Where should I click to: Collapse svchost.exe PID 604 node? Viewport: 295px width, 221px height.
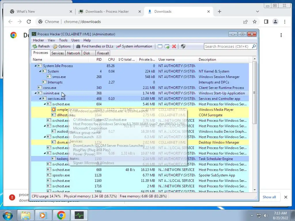pyautogui.click(x=45, y=104)
